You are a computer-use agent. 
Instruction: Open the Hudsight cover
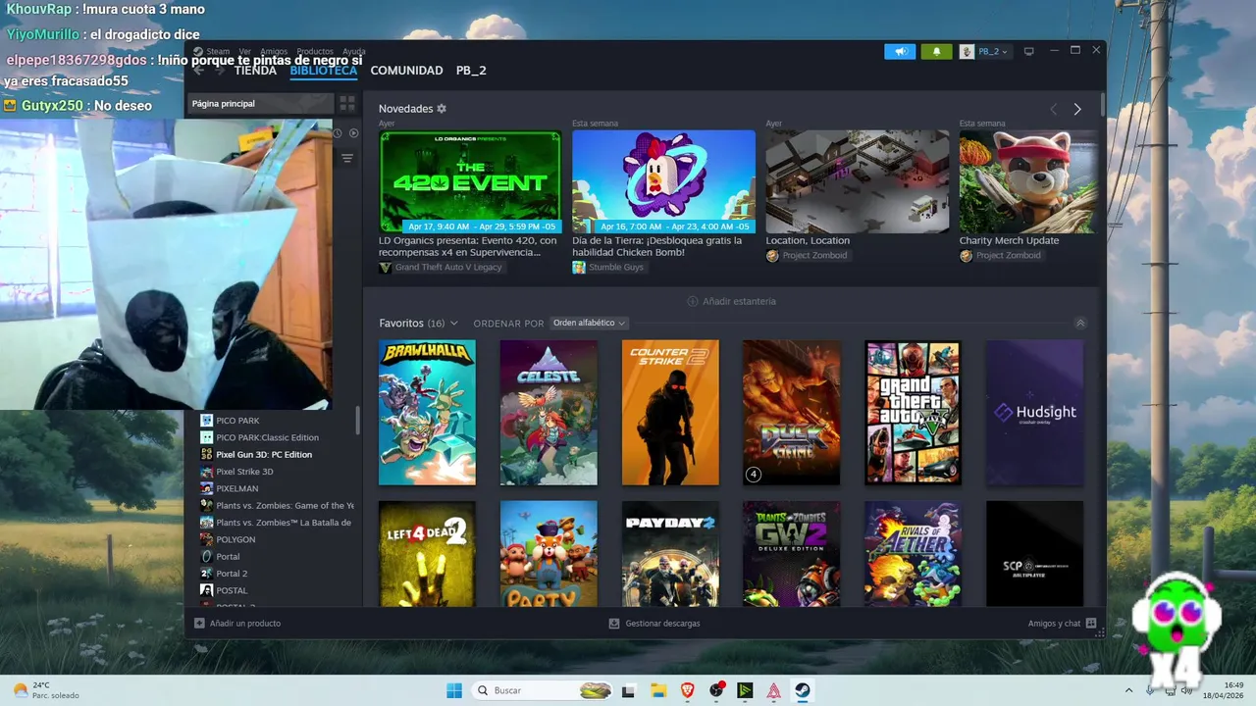(1034, 413)
